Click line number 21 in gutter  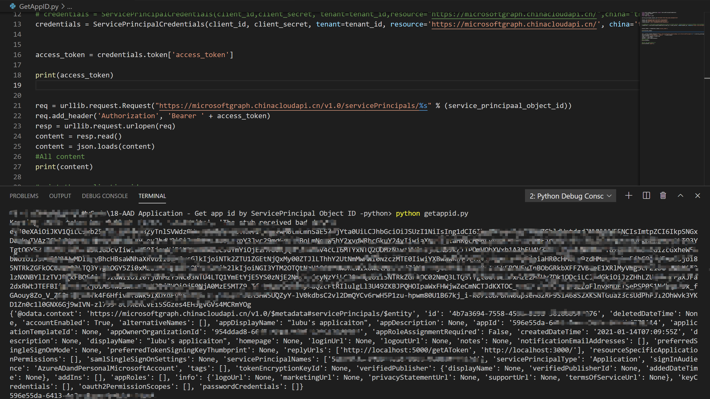pyautogui.click(x=17, y=106)
